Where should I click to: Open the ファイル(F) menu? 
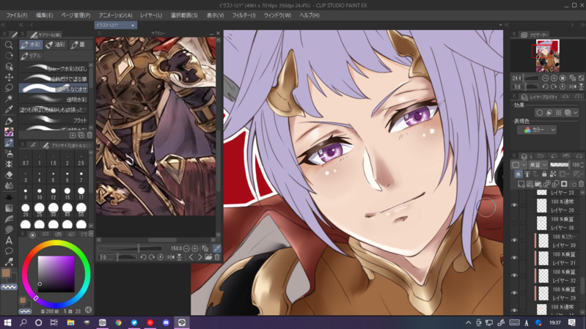pos(16,15)
